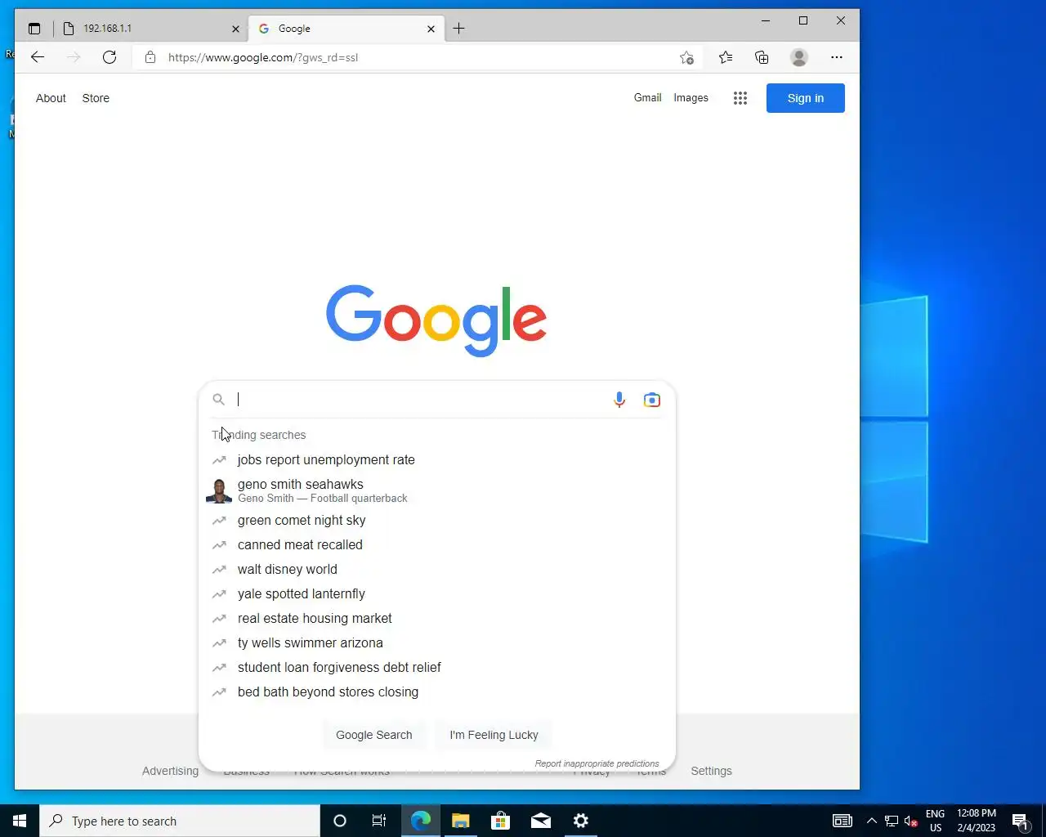Open the Collections icon in the toolbar

click(762, 57)
